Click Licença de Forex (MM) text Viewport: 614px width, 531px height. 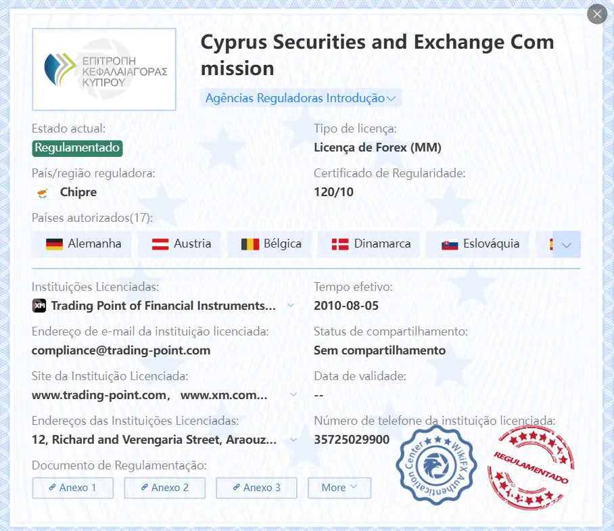(x=377, y=147)
